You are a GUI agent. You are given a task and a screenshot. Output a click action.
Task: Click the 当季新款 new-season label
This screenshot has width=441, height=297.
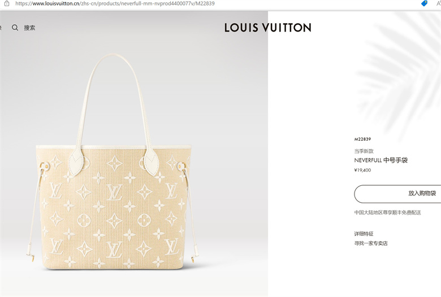click(364, 151)
